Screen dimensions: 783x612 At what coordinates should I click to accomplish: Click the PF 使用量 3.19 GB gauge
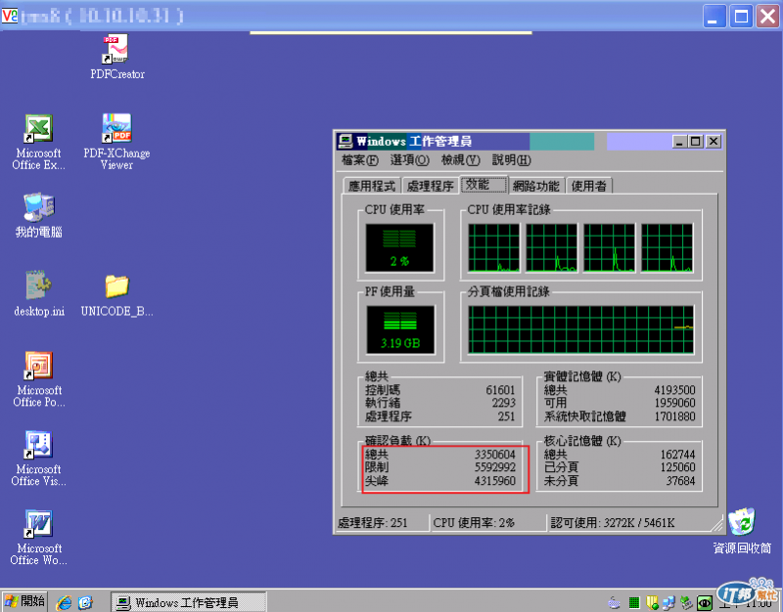(x=400, y=329)
